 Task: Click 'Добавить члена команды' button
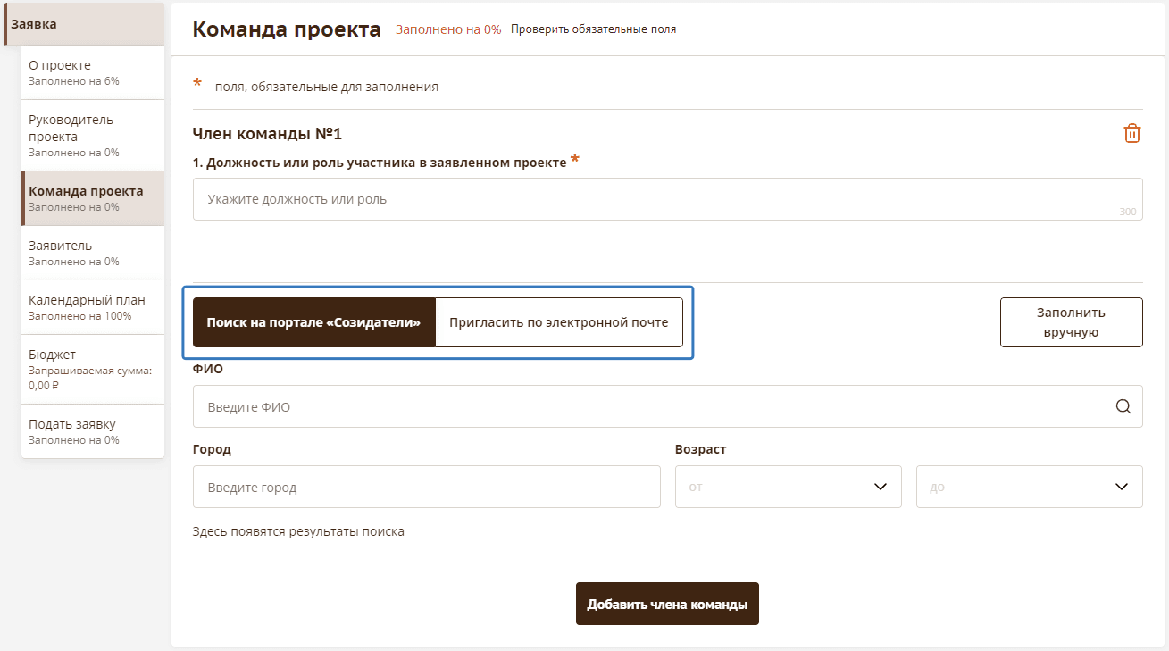point(667,605)
